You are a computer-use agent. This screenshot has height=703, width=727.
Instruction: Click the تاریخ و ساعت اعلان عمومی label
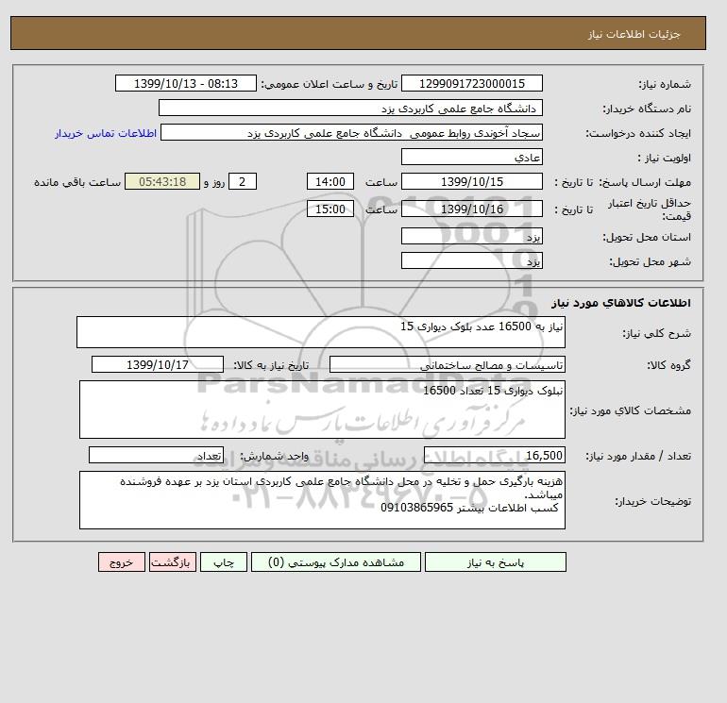(x=330, y=84)
